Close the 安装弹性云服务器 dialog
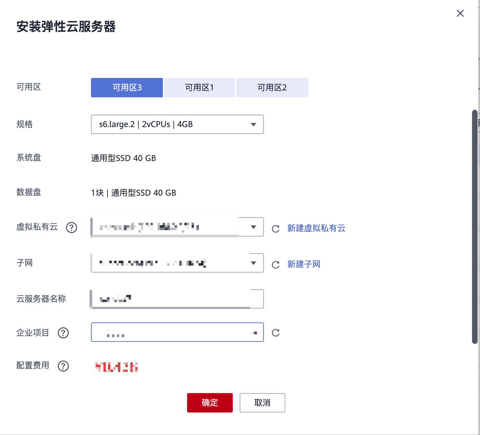Viewport: 480px width, 435px height. [x=460, y=14]
